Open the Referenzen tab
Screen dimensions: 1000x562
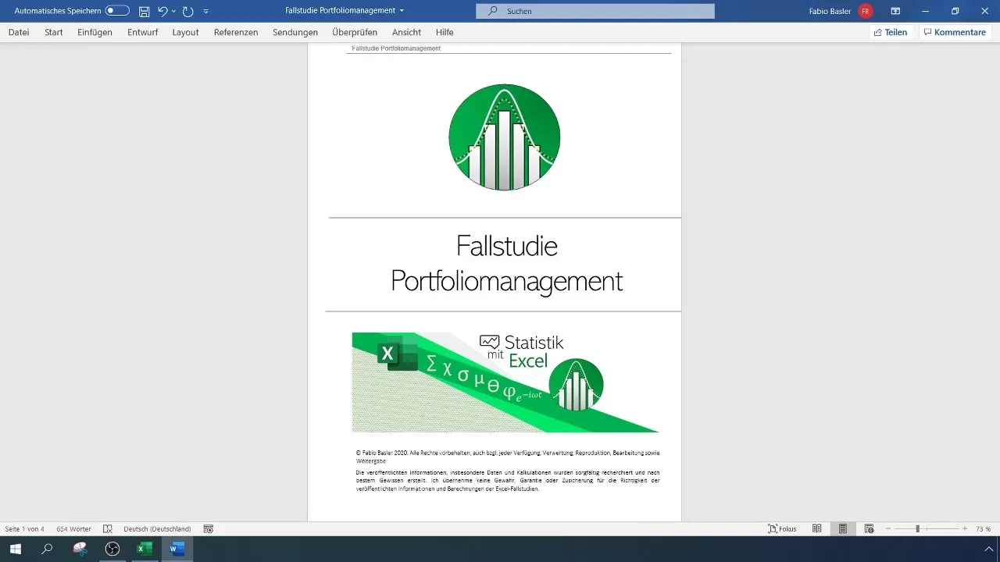point(236,32)
